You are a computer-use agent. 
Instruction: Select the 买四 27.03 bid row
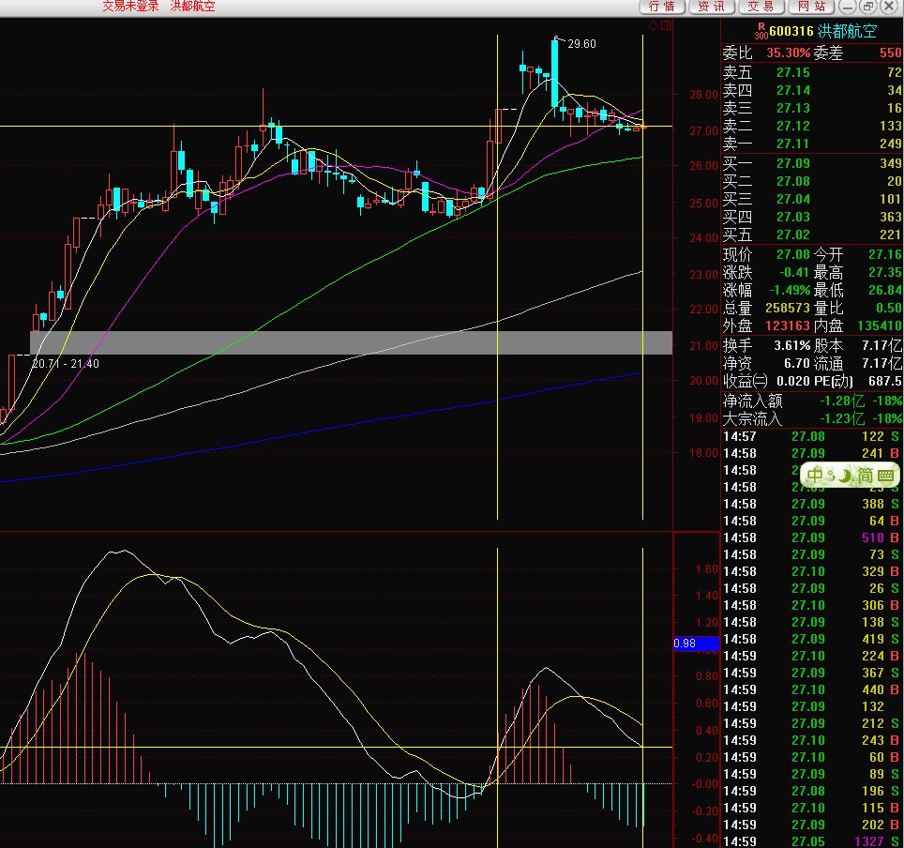point(812,218)
